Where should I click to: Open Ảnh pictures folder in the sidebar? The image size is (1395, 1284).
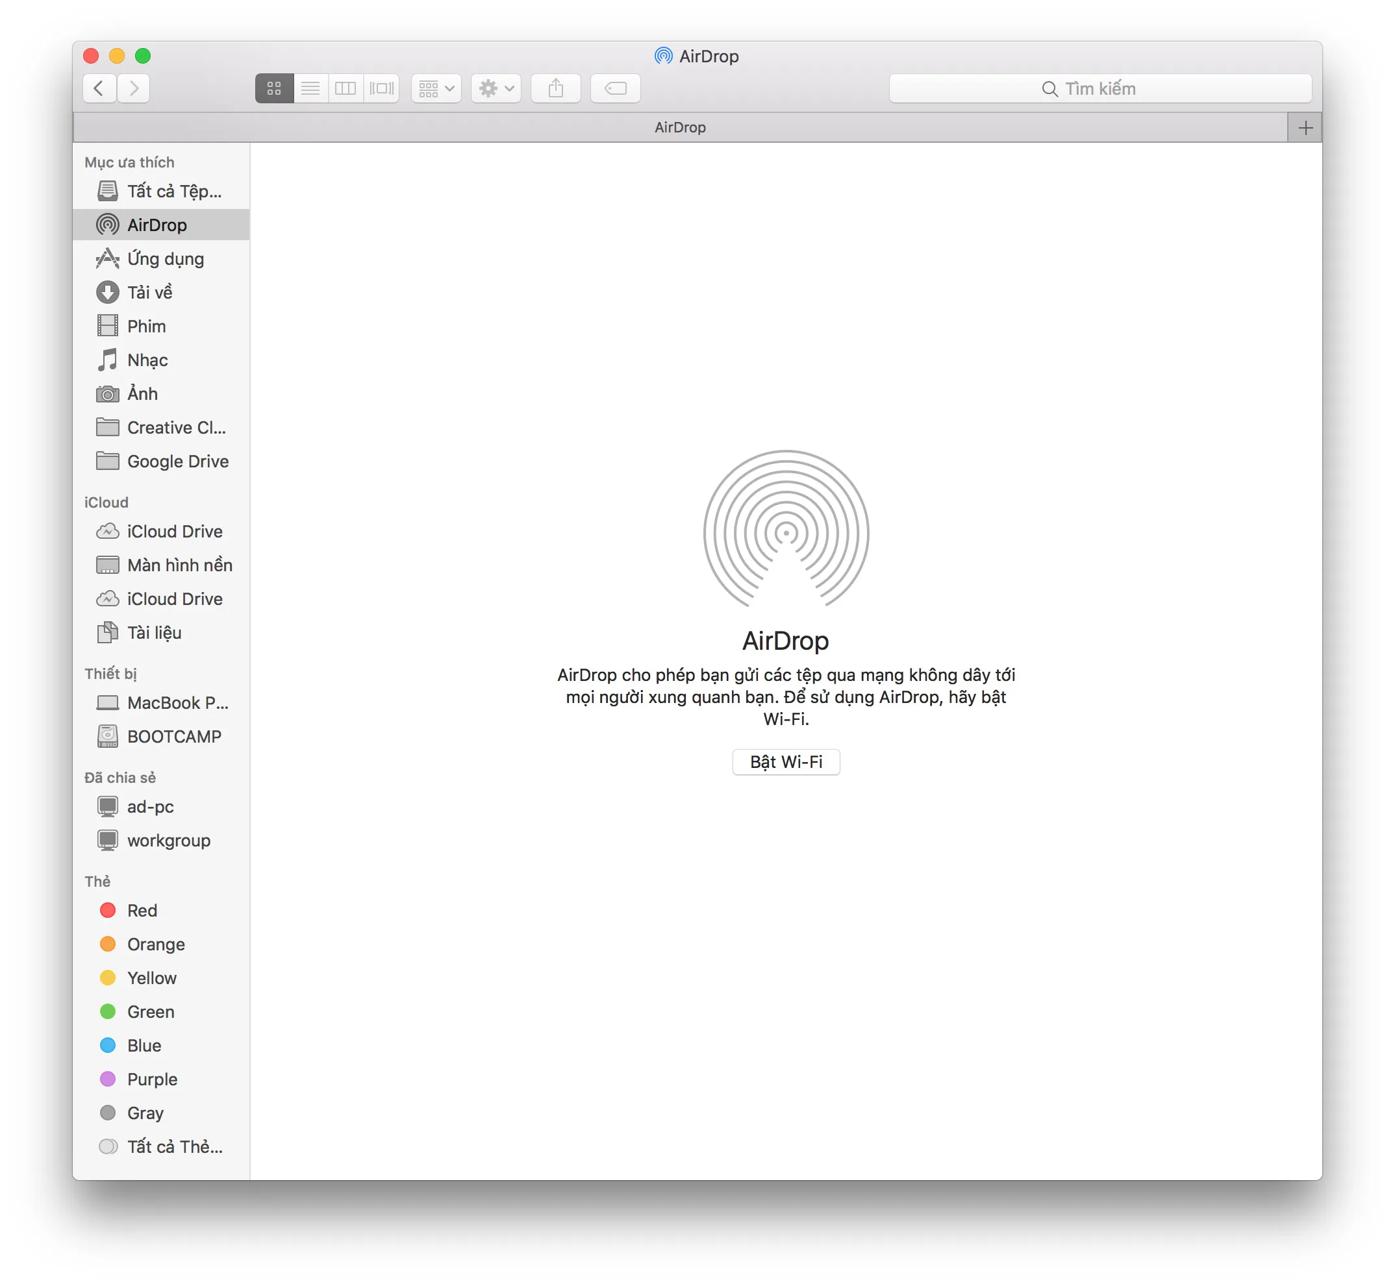[161, 393]
